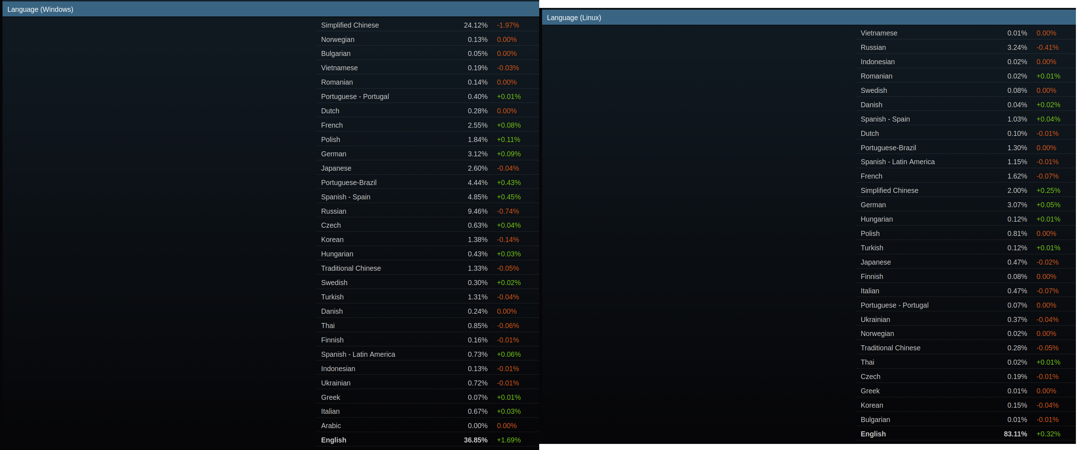
Task: Click the Arabic language row
Action: click(331, 426)
